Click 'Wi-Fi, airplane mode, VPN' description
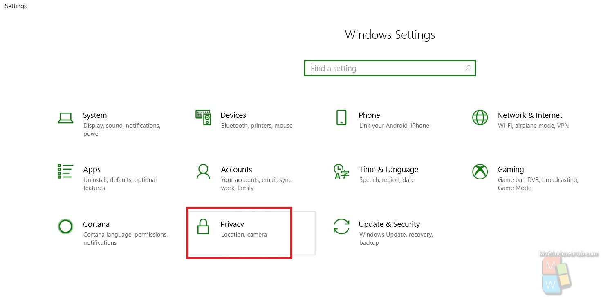 tap(533, 126)
